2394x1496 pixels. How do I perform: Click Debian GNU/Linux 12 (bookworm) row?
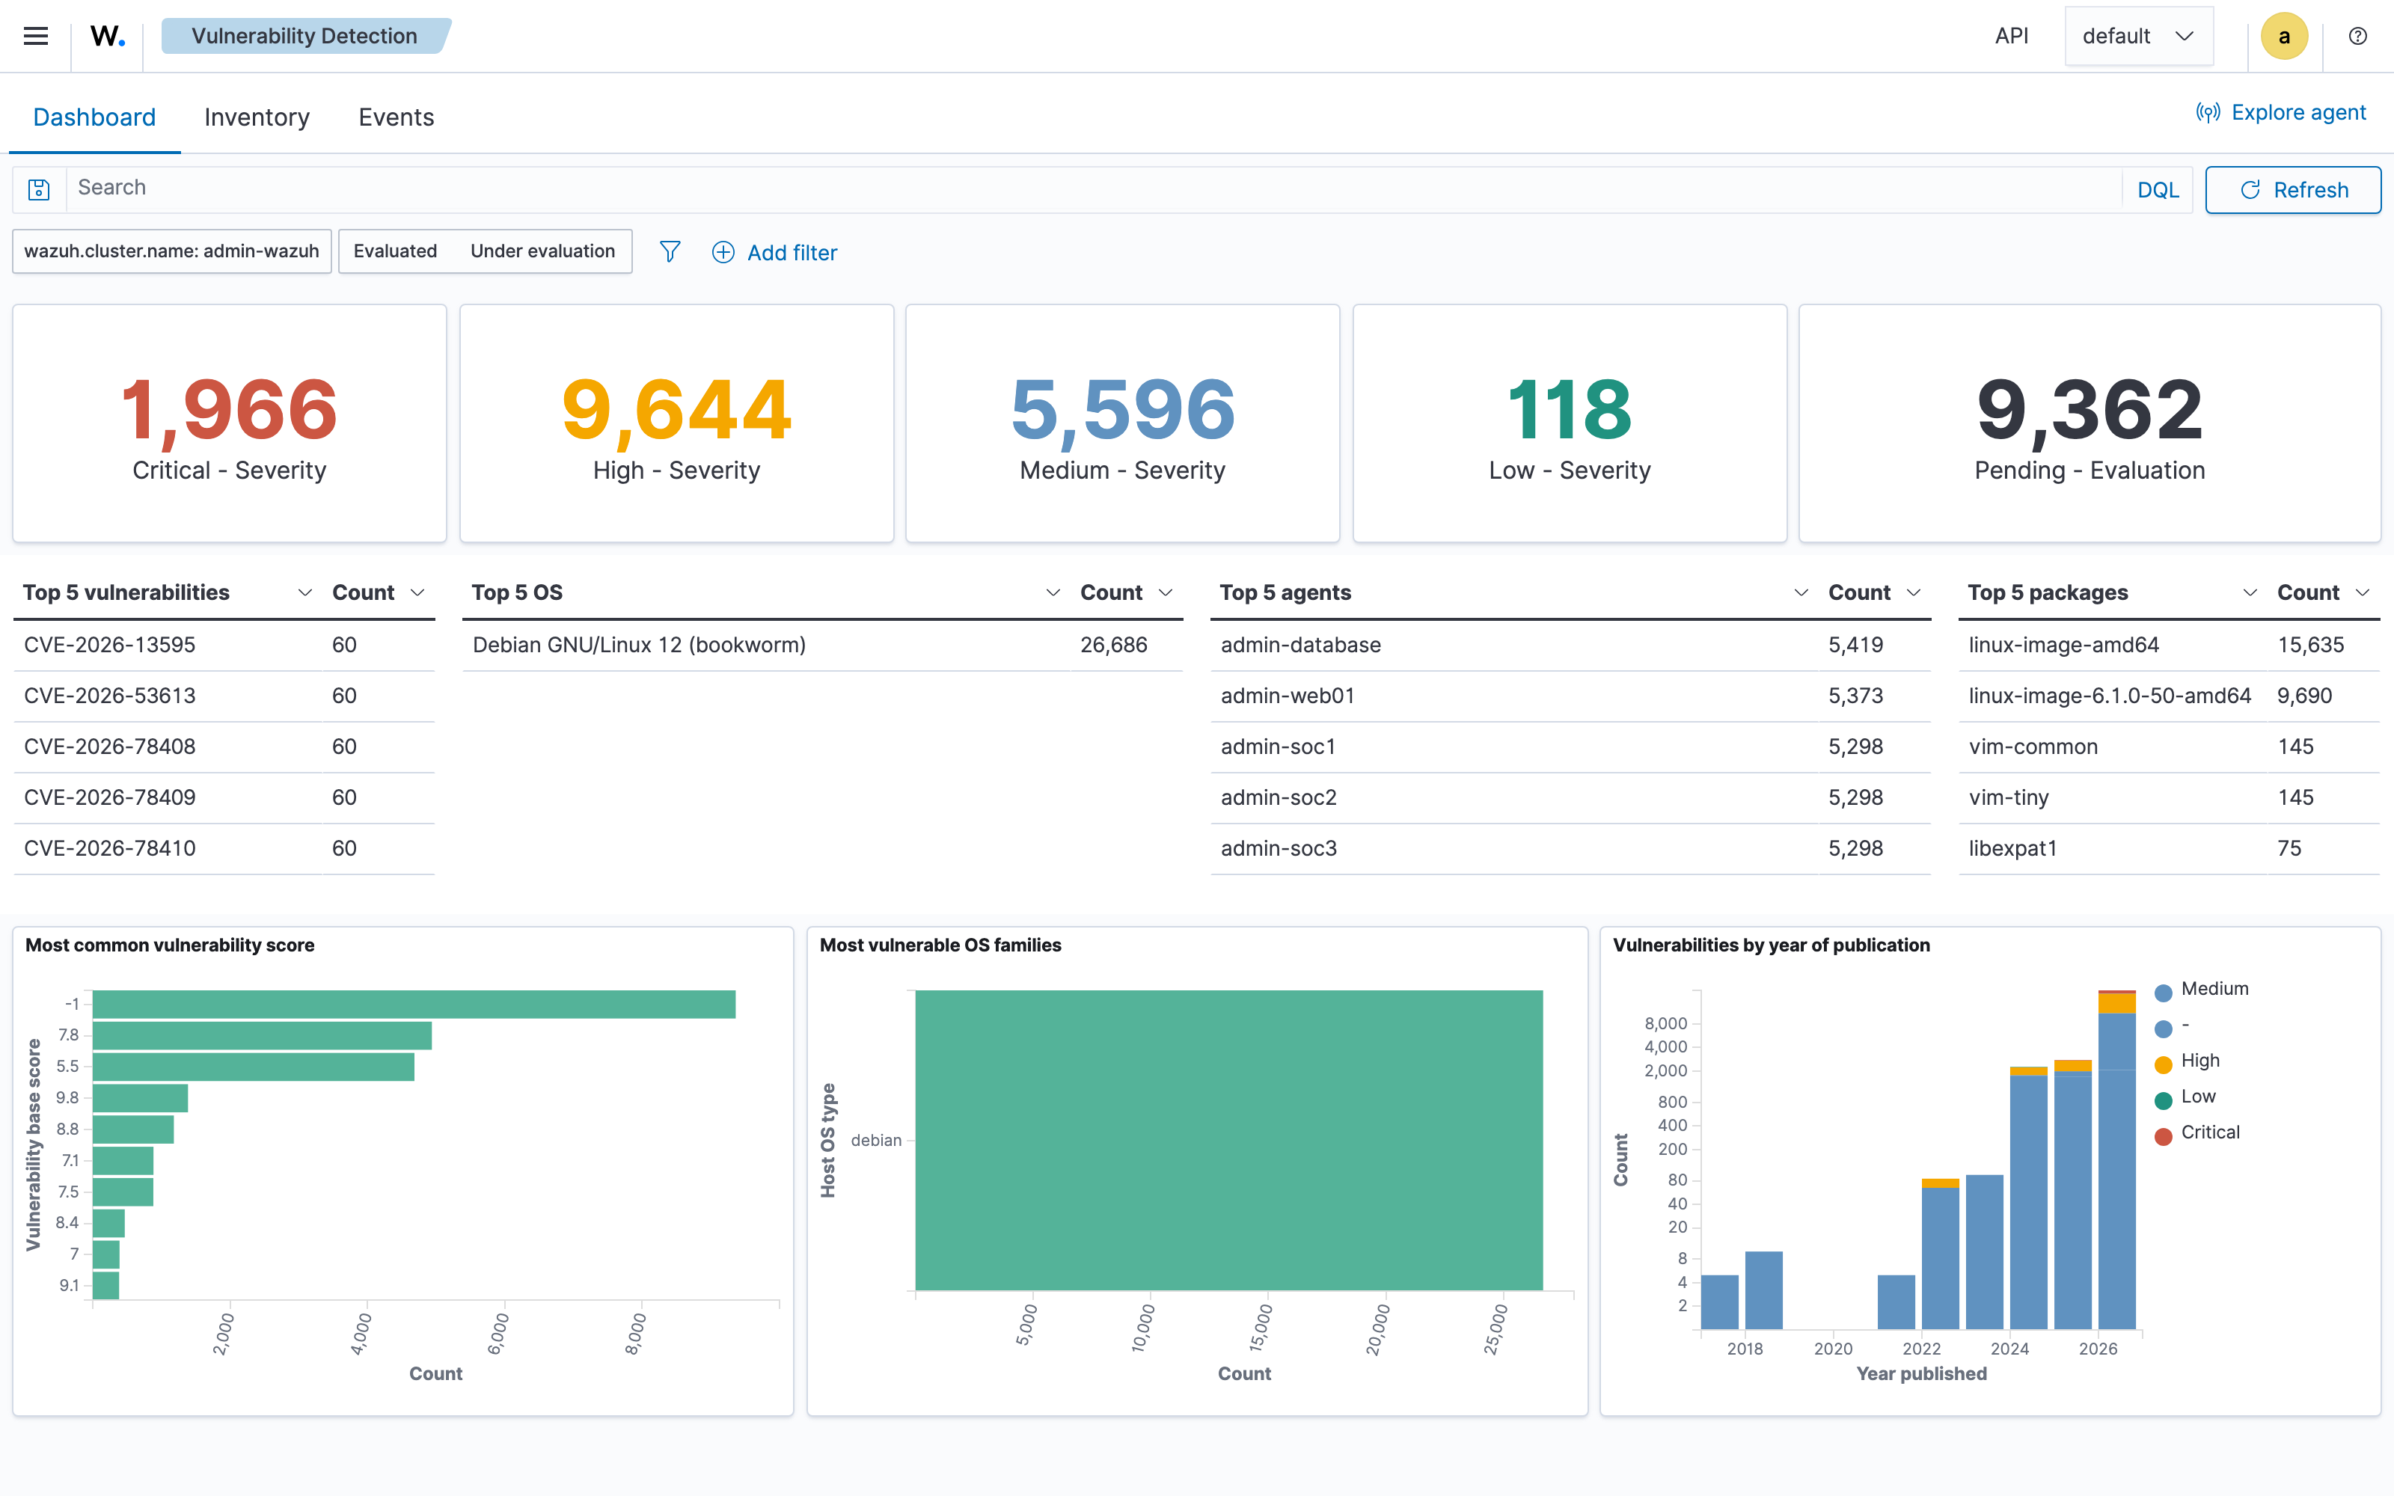(x=822, y=644)
